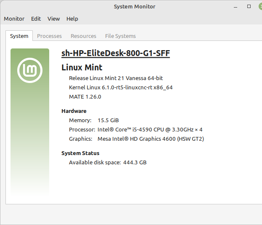Click the Graphics value Mesa Intel HD Graphics 4600

pos(151,139)
